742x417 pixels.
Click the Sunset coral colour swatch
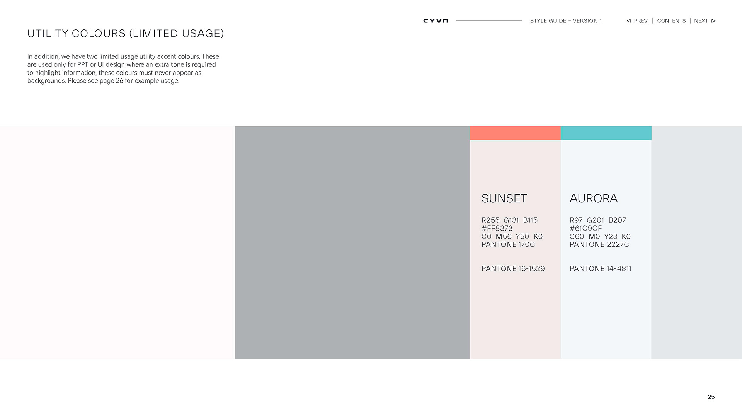point(515,133)
